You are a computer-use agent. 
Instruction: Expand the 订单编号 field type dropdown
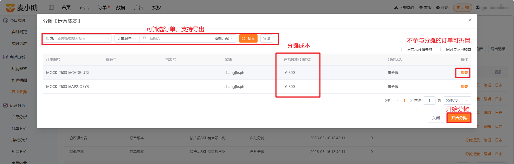127,38
